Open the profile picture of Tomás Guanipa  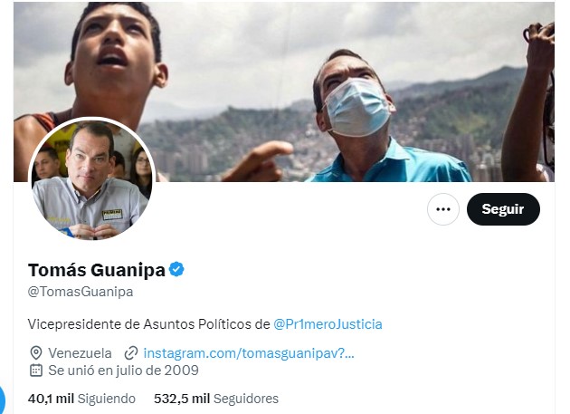coord(92,179)
